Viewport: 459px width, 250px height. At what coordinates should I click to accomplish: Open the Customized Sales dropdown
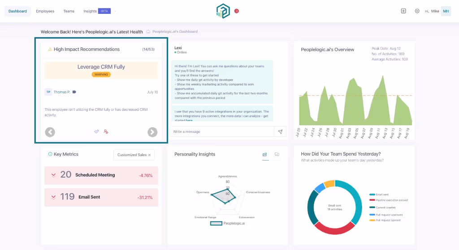click(x=134, y=155)
